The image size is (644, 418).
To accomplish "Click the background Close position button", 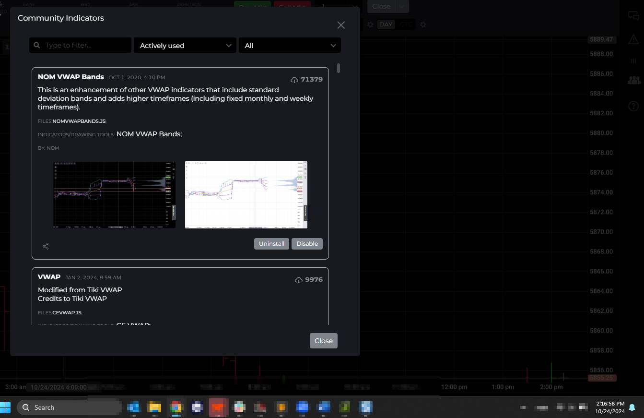I will coord(381,6).
